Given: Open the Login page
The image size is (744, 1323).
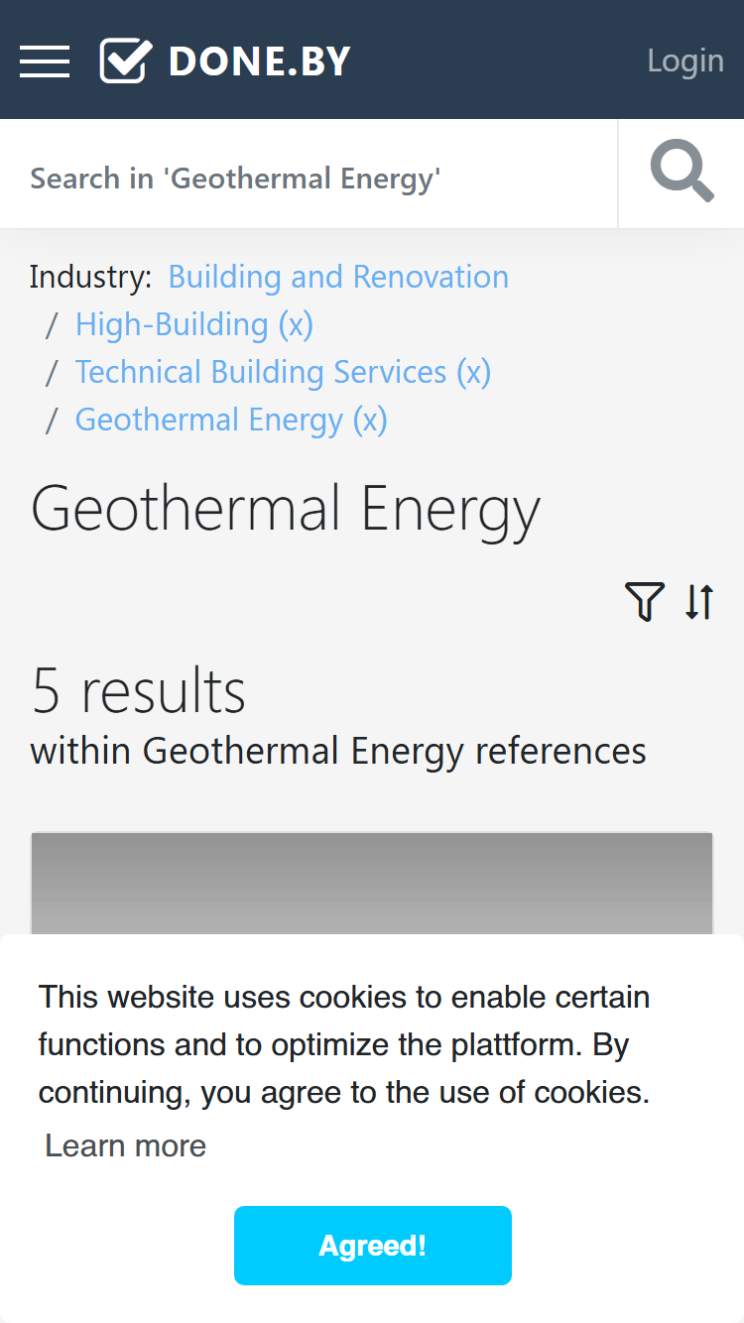Looking at the screenshot, I should point(685,60).
